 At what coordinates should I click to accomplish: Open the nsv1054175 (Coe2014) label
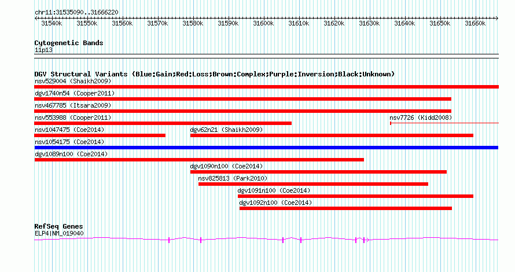[69, 142]
